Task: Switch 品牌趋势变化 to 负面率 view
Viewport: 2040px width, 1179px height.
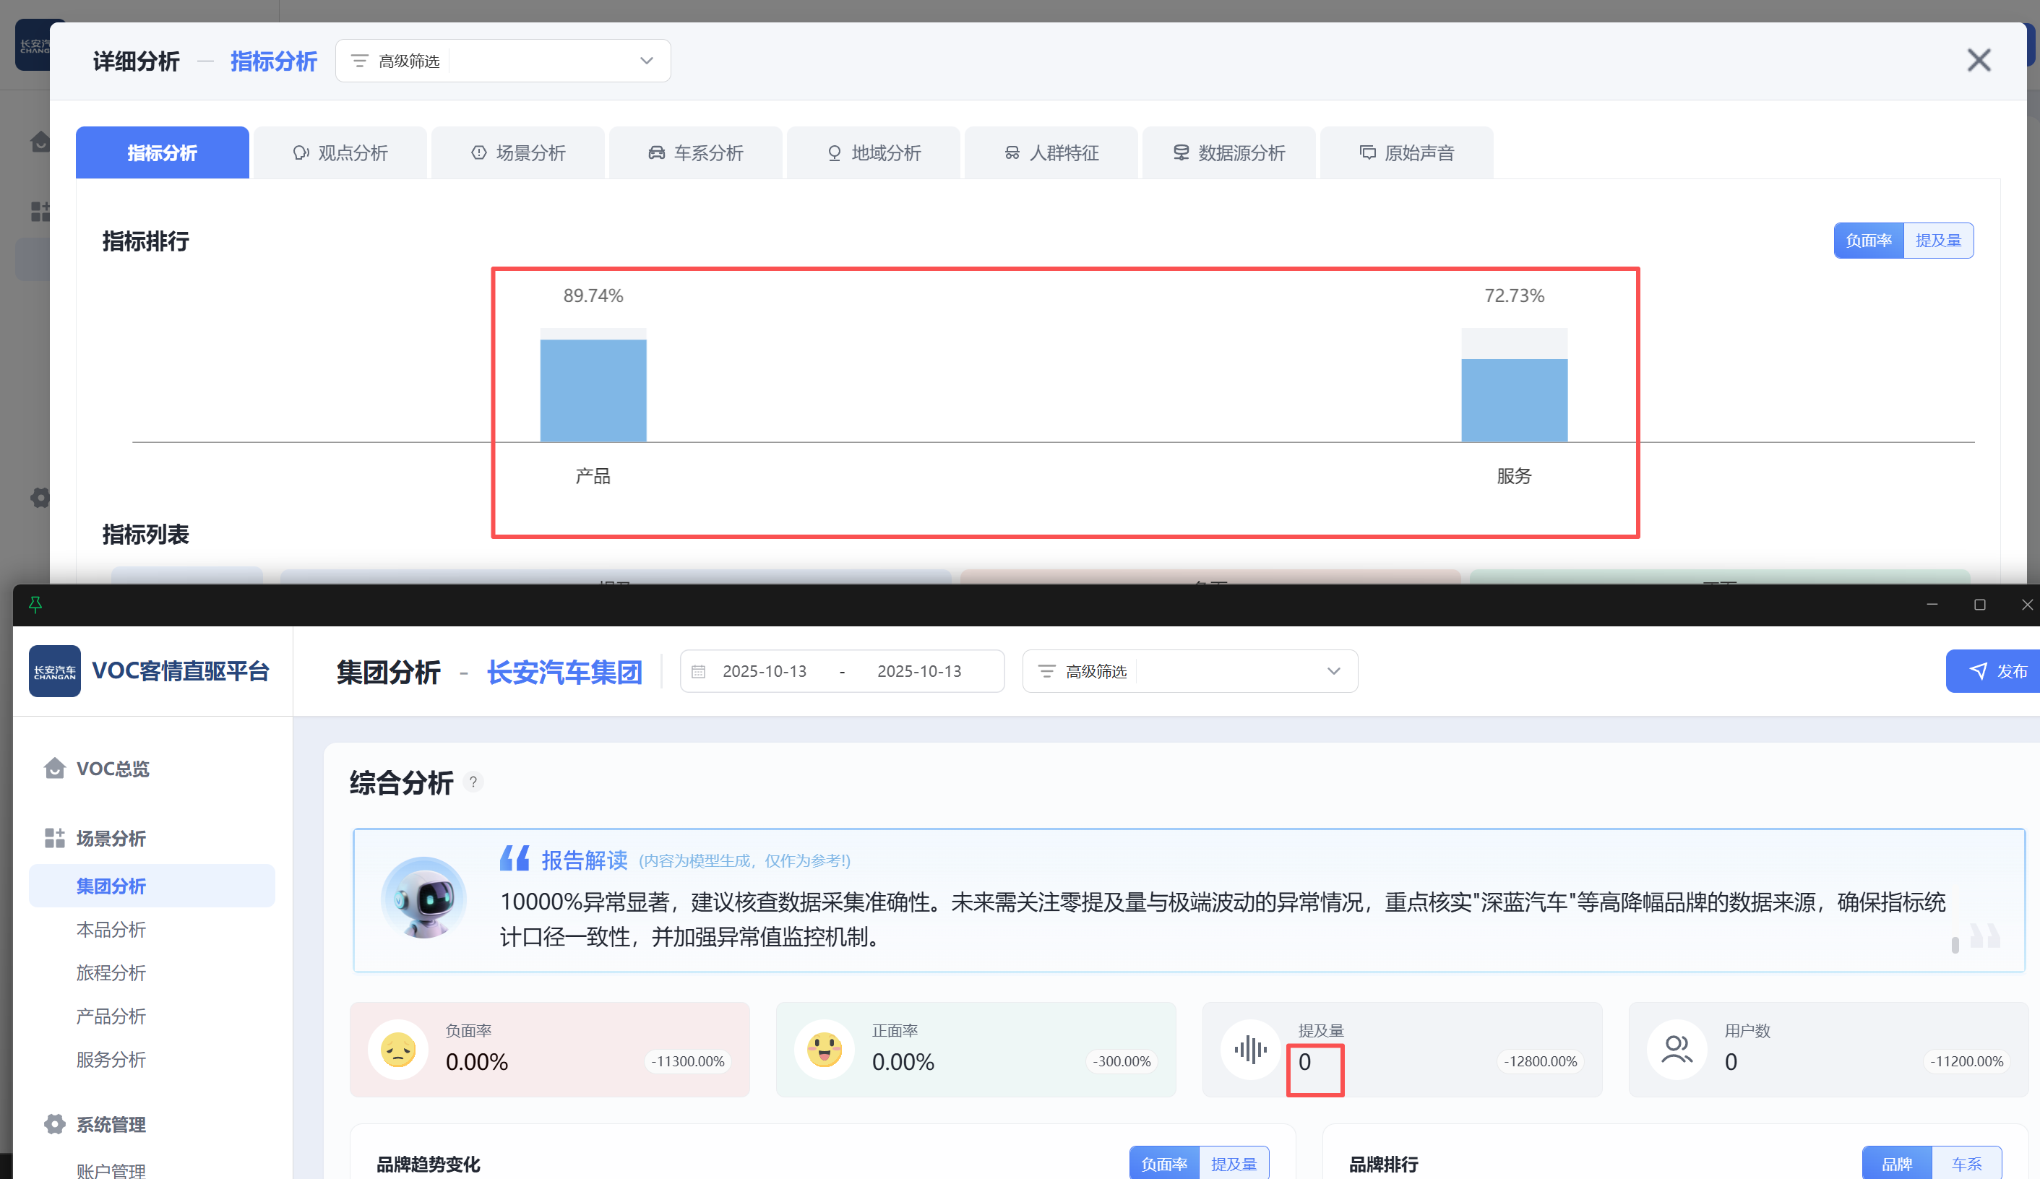Action: [x=1163, y=1164]
